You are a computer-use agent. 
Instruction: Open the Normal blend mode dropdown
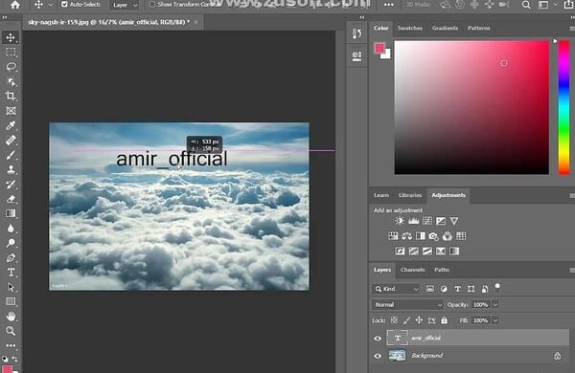[408, 304]
